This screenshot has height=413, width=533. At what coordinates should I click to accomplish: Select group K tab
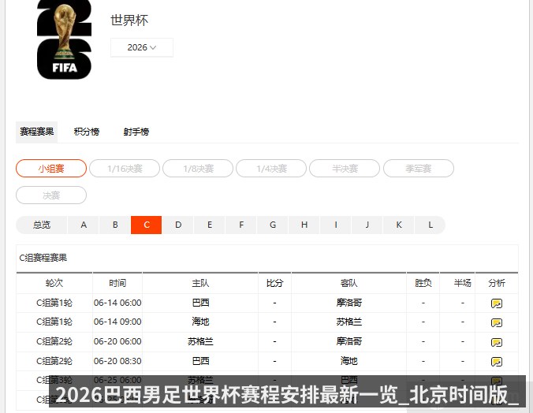click(399, 225)
